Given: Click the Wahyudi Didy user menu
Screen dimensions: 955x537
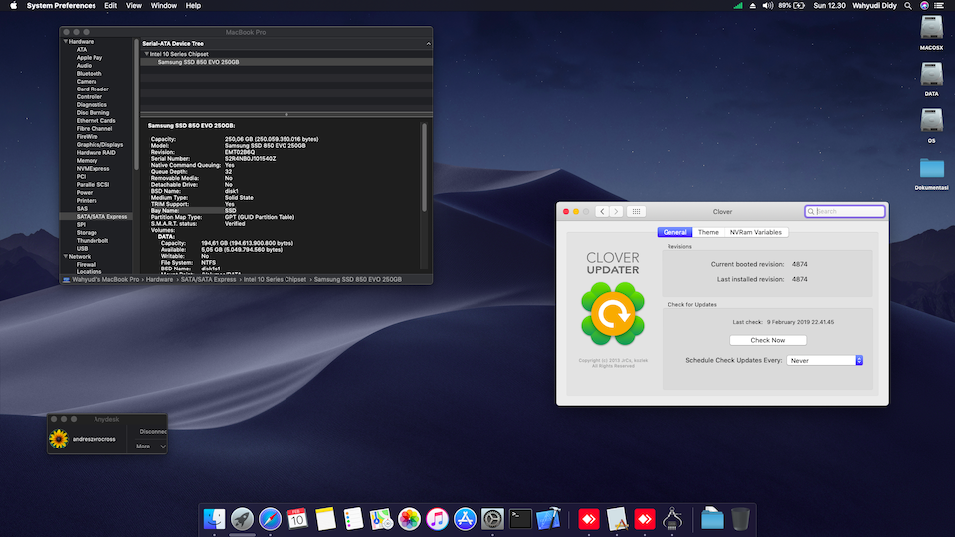Looking at the screenshot, I should pyautogui.click(x=874, y=6).
